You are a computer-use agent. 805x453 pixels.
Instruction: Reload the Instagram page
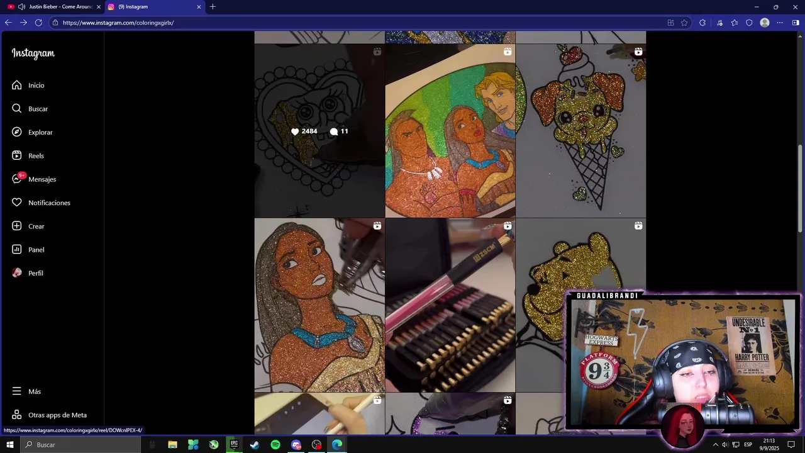tap(38, 23)
